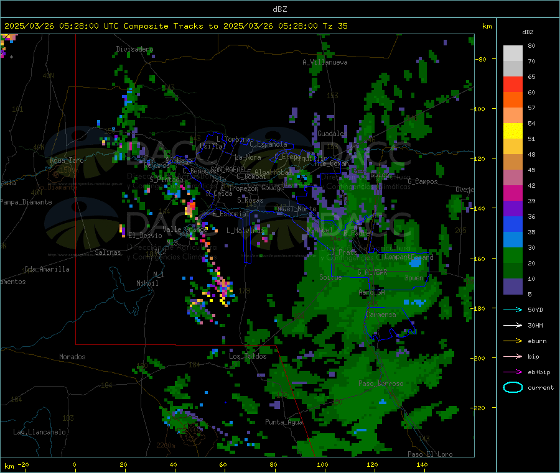560x473 pixels.
Task: Click the Divisadero map label
Action: point(134,49)
